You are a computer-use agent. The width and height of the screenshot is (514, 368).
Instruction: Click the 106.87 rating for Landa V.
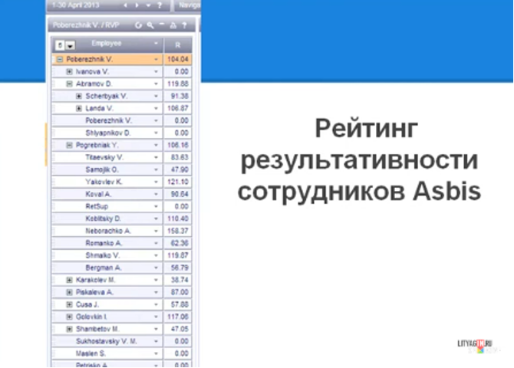pyautogui.click(x=178, y=108)
